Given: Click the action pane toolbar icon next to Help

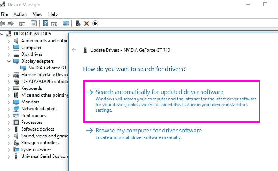Looking at the screenshot, I should 54,23.
